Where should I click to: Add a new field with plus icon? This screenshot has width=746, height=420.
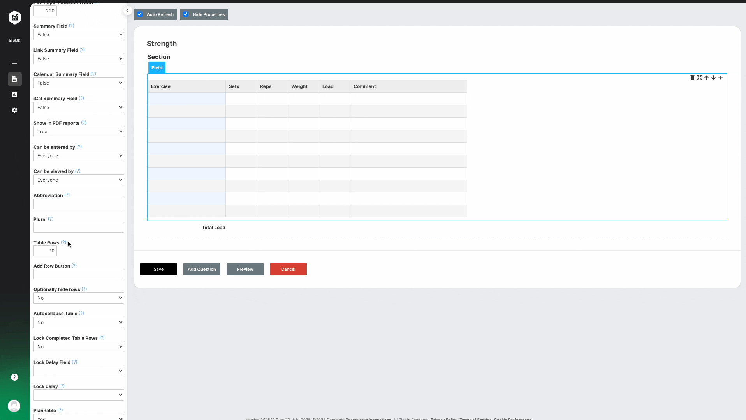720,78
